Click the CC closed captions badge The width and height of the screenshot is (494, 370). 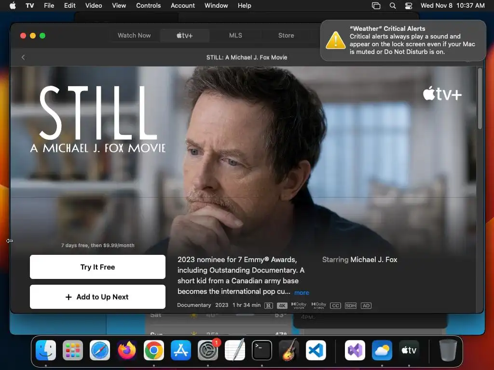(335, 305)
